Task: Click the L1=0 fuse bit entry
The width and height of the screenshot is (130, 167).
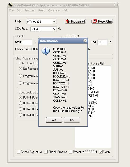Action: click(x=91, y=71)
